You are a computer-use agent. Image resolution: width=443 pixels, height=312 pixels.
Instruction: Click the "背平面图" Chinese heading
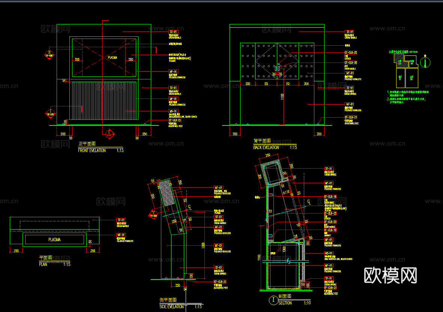tap(262, 141)
